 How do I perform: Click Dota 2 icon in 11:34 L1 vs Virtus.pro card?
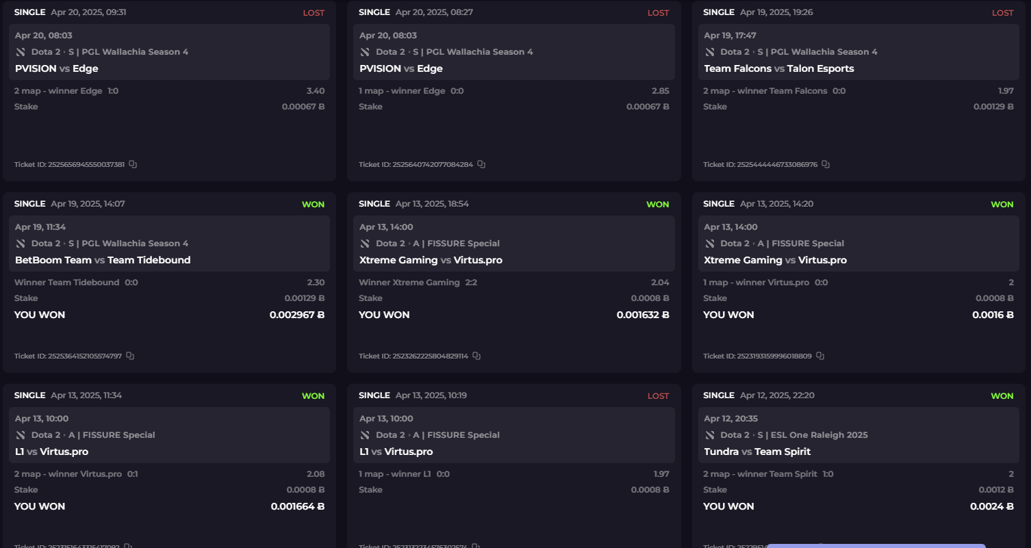click(21, 435)
